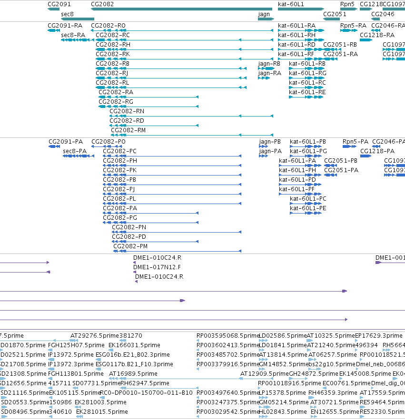
Task: Select protein kat-60L1-PB label
Action: [x=308, y=142]
